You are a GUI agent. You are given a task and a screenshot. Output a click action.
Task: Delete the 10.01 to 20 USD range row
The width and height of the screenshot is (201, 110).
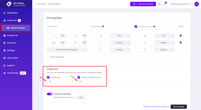pos(181,42)
